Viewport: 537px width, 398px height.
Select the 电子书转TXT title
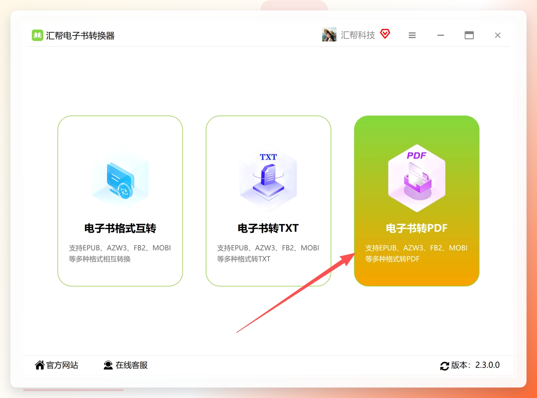tap(268, 228)
